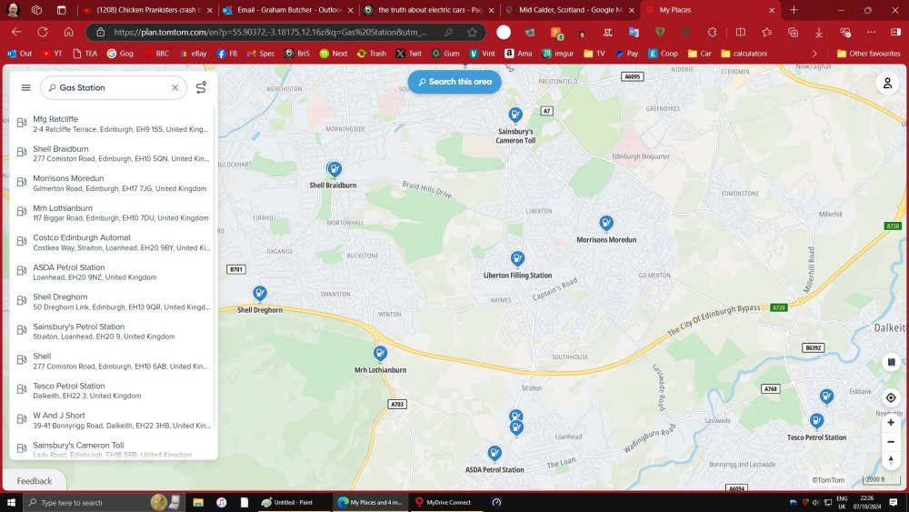This screenshot has height=512, width=909.
Task: Select Tesco Petrol Station list result
Action: coord(113,390)
